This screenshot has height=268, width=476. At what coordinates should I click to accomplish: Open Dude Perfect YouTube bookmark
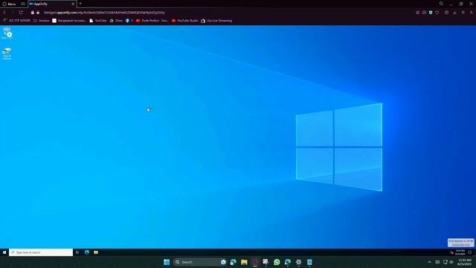[x=152, y=21]
